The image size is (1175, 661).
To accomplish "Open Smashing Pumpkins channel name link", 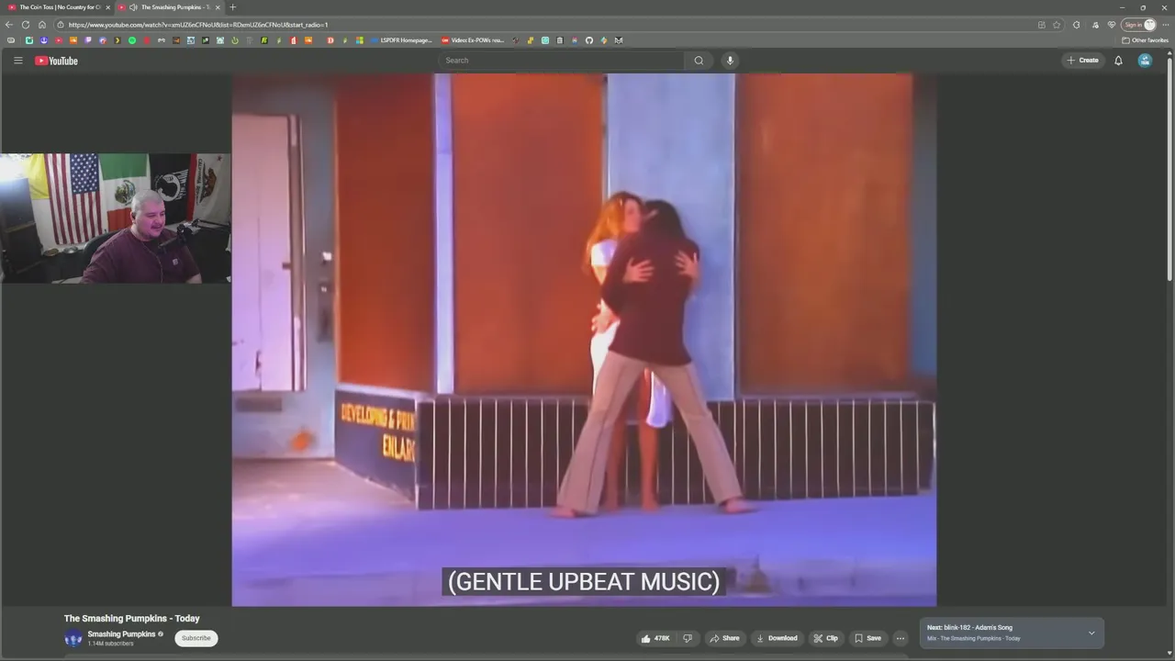I will pyautogui.click(x=121, y=634).
